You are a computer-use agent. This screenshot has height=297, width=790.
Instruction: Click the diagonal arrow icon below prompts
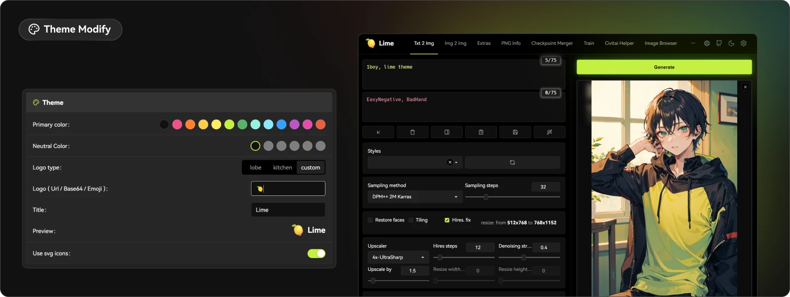coord(378,132)
